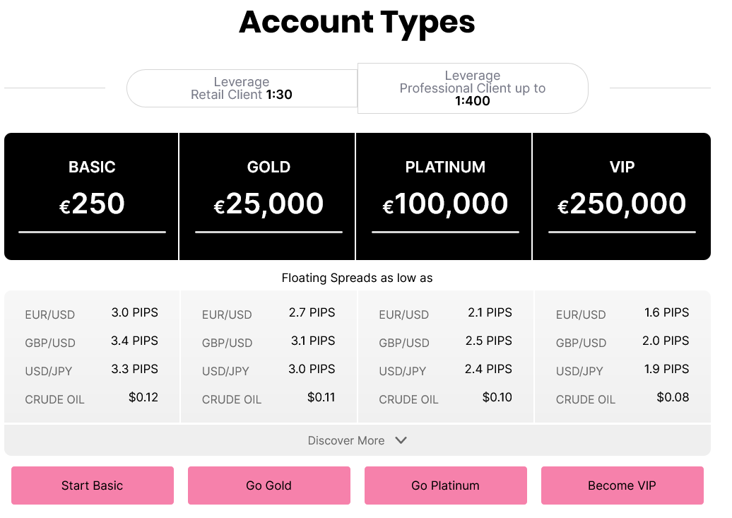
Task: Click the Start Basic button
Action: pos(93,485)
